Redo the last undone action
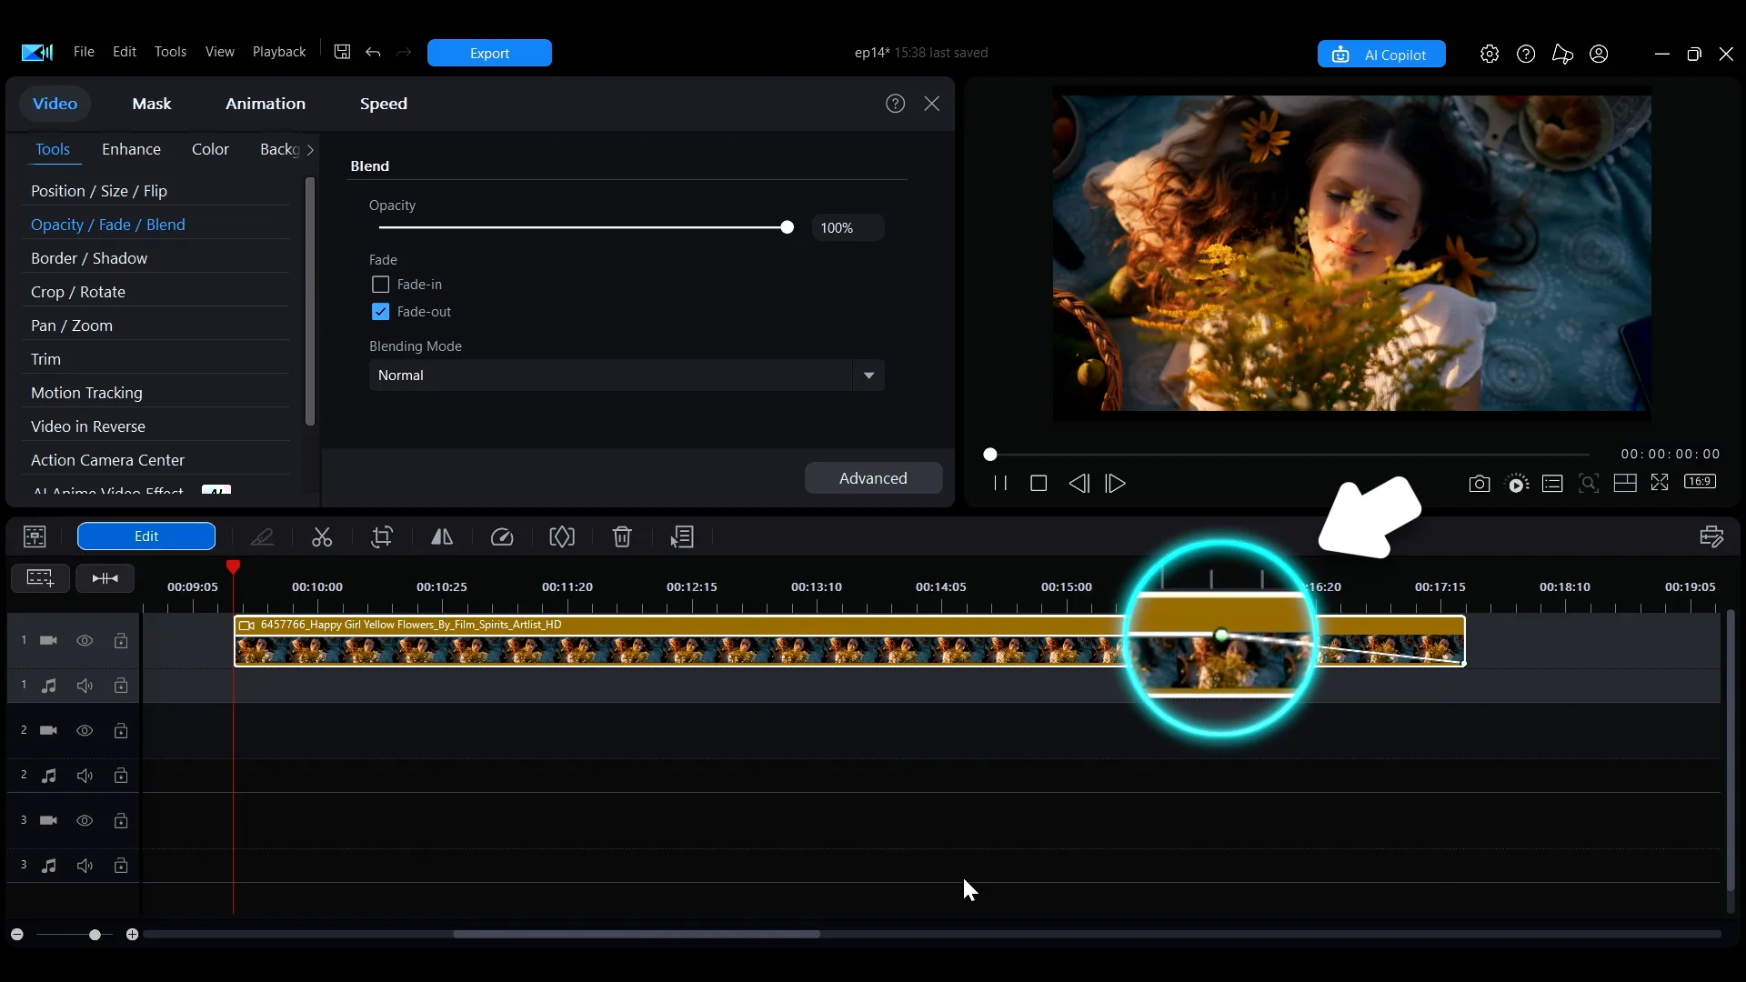This screenshot has width=1746, height=982. 405,52
